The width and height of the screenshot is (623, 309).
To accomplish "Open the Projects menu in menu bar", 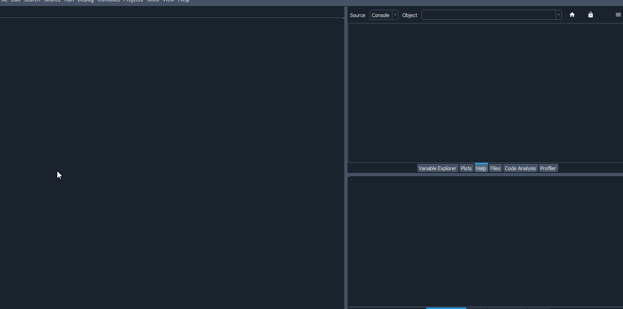I will [x=133, y=1].
